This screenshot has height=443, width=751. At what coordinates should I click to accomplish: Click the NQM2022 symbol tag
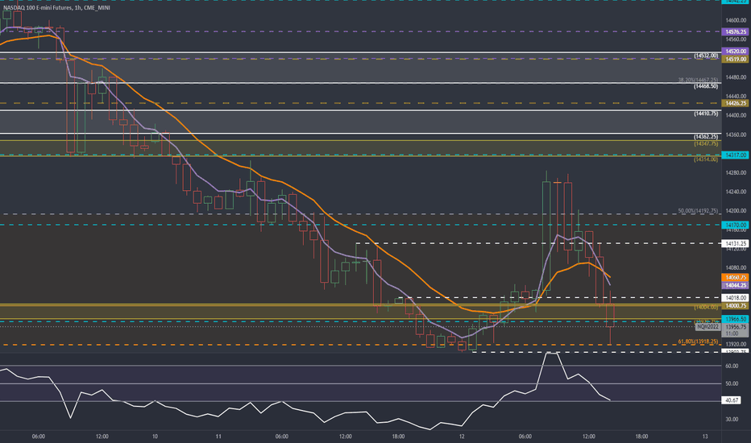pyautogui.click(x=708, y=327)
